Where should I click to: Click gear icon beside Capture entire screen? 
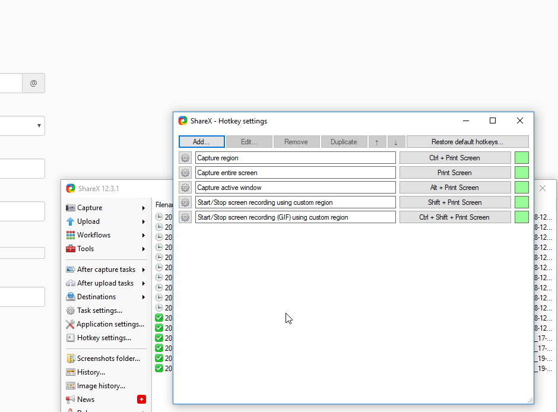185,173
